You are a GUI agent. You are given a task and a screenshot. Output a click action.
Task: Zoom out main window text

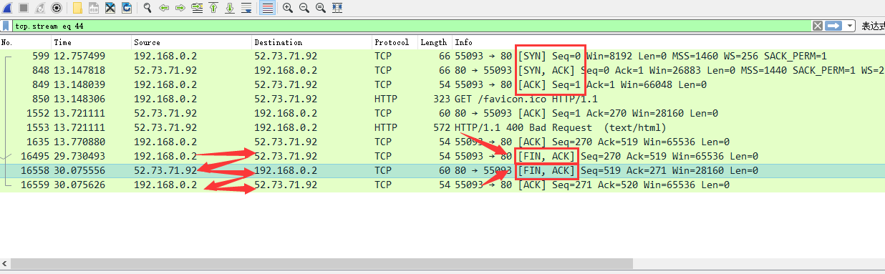[x=304, y=8]
